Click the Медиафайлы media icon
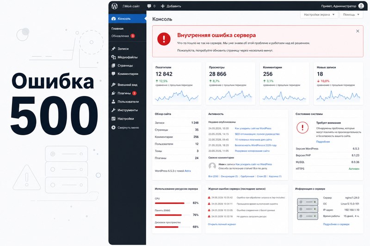The height and width of the screenshot is (246, 370). [113, 57]
